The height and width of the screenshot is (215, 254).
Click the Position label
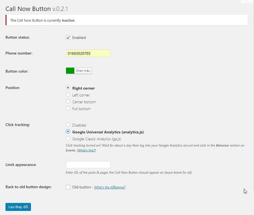[12, 88]
